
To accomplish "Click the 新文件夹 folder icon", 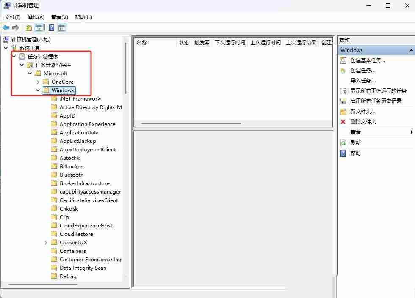I will pyautogui.click(x=343, y=111).
